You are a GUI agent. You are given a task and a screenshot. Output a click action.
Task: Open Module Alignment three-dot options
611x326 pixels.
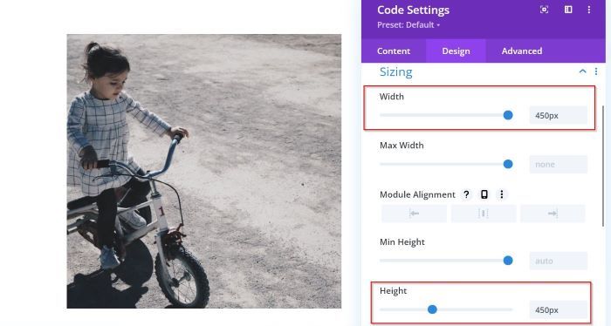pyautogui.click(x=502, y=194)
